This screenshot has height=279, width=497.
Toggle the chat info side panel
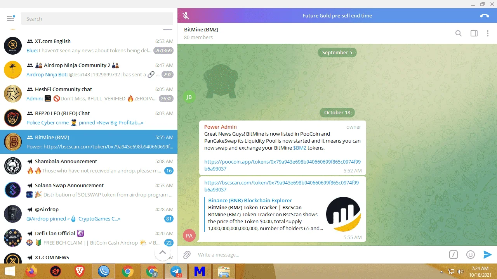click(474, 33)
